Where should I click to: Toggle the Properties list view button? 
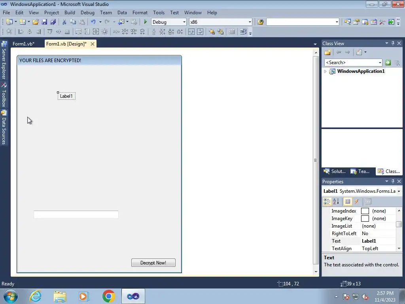[347, 201]
